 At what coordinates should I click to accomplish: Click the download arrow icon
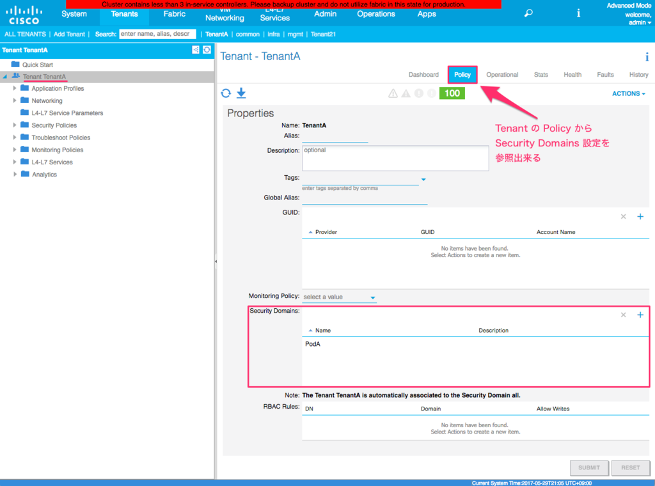click(x=241, y=93)
